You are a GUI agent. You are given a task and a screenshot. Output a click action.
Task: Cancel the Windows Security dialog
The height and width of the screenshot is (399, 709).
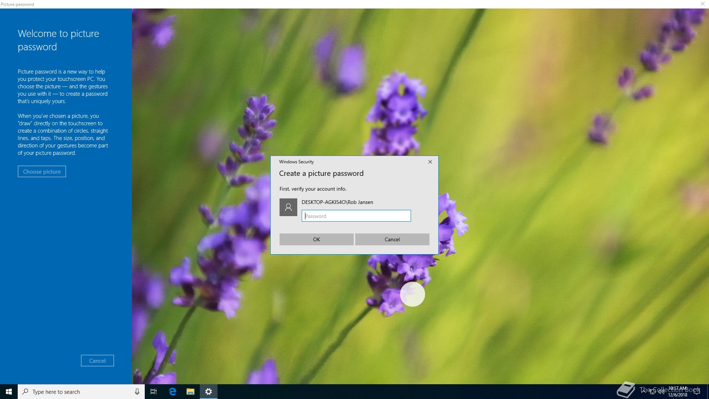(392, 239)
